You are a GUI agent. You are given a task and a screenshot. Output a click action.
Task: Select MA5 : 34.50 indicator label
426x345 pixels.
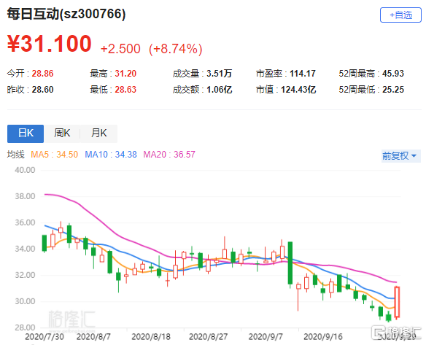tap(54, 155)
